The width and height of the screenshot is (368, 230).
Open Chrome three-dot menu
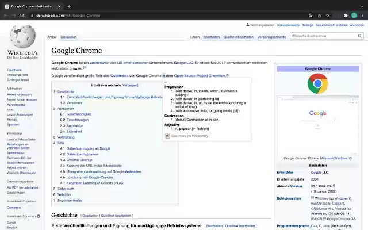[x=362, y=16]
